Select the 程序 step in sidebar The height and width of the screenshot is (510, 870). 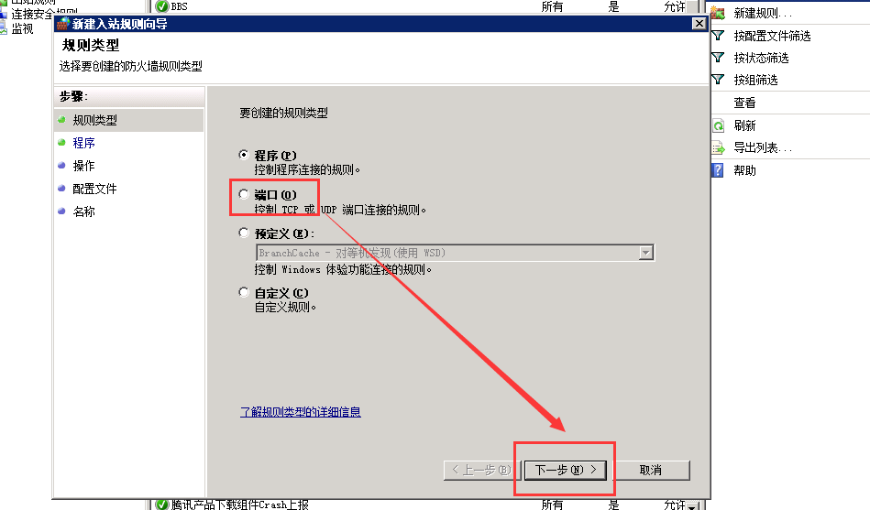83,143
